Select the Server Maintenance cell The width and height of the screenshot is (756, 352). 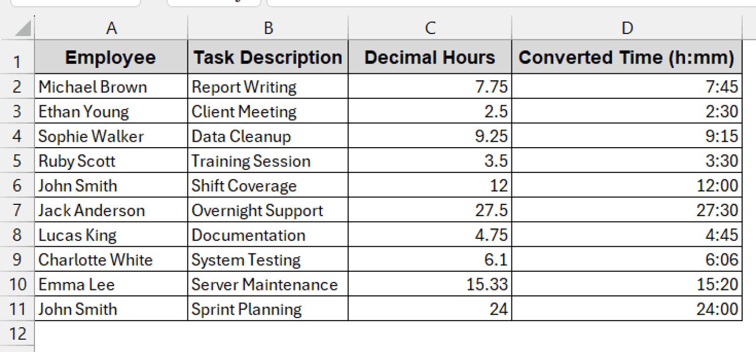tap(268, 284)
